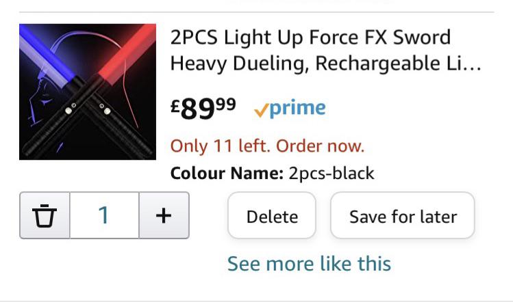Click the quantity field showing 1
Screen dimensions: 513x302
[x=104, y=215]
